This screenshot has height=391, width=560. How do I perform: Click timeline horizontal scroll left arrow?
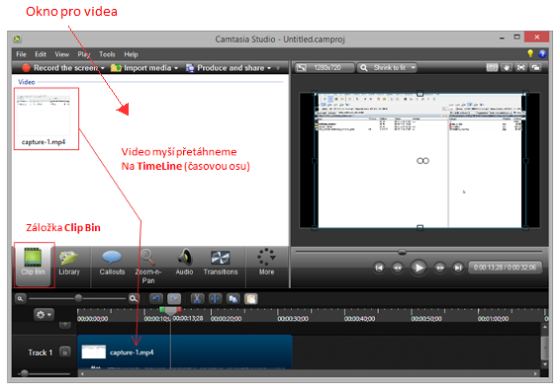tap(82, 374)
